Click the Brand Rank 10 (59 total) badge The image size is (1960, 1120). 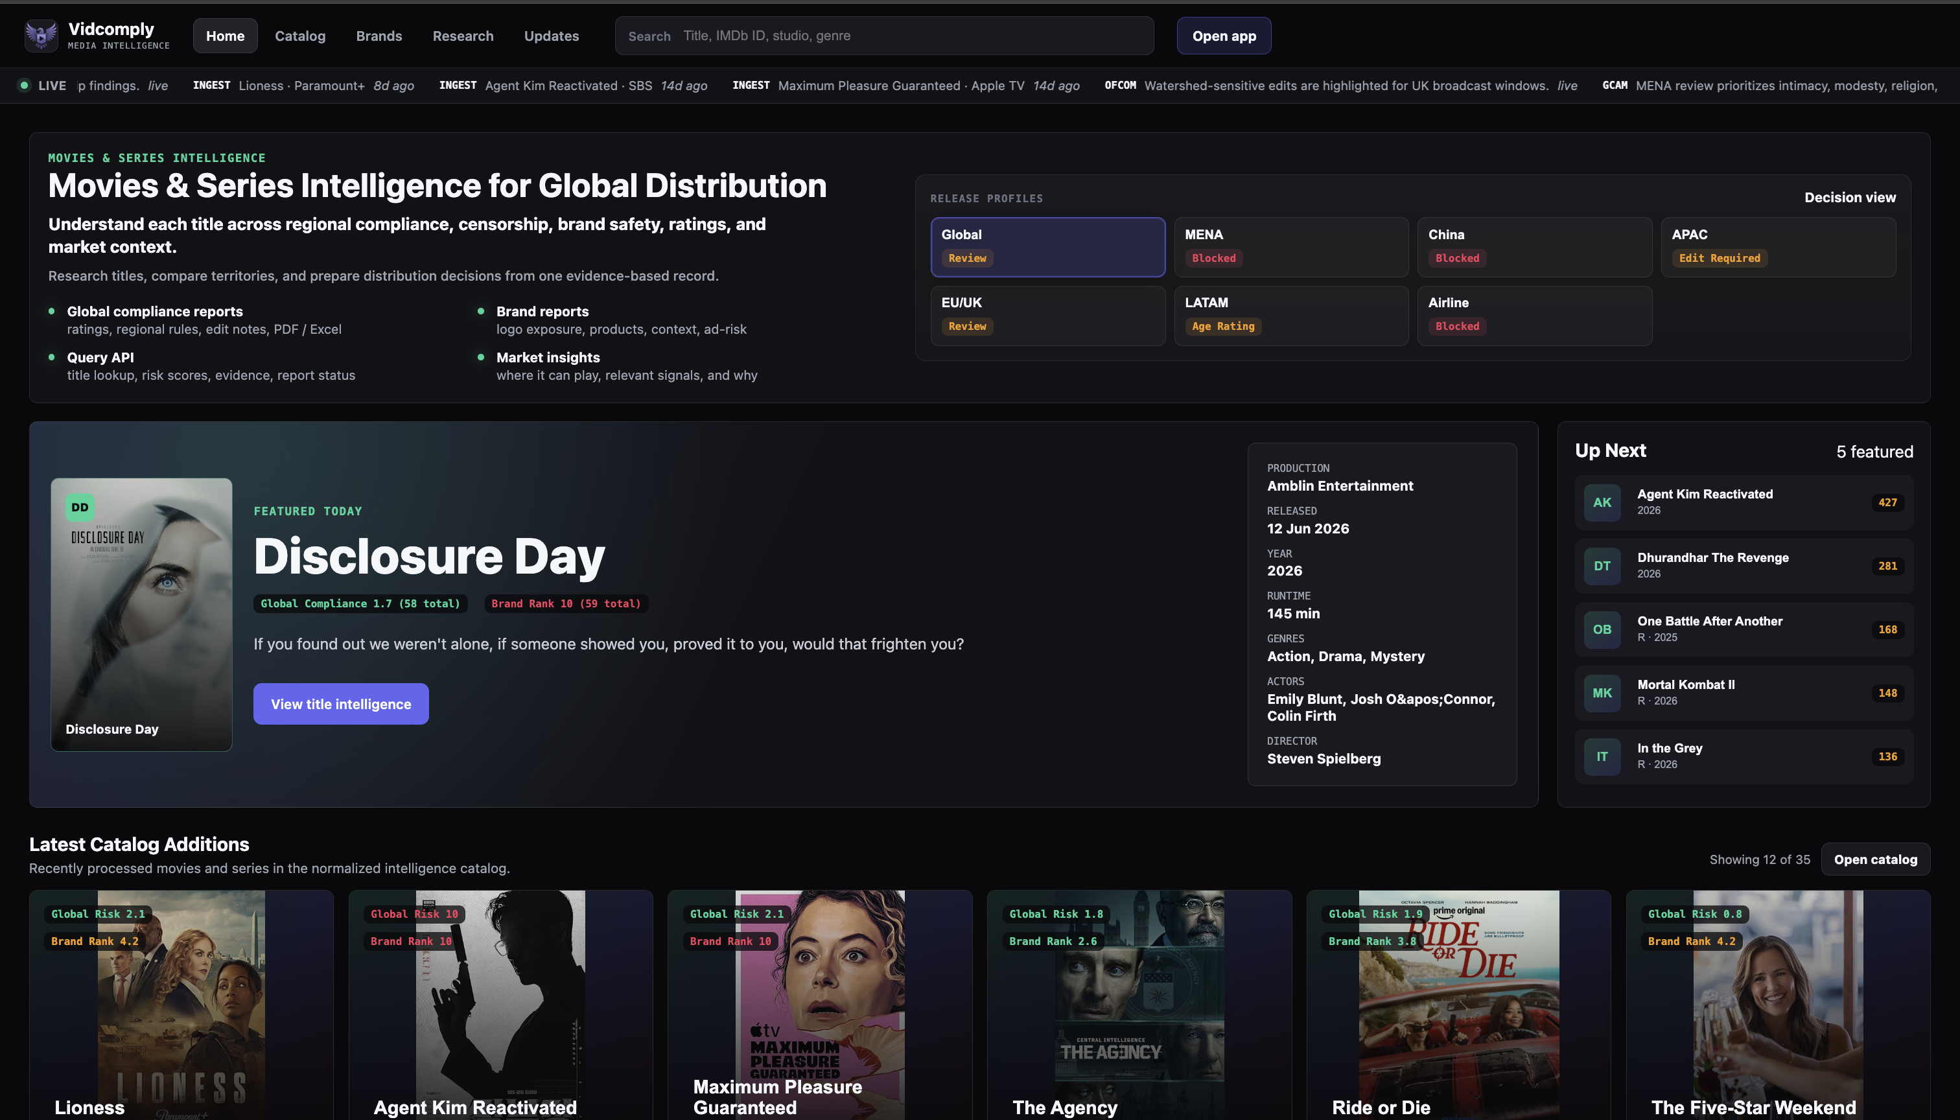coord(566,604)
